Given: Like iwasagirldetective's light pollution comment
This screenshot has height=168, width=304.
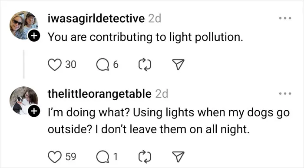Looking at the screenshot, I should point(54,65).
